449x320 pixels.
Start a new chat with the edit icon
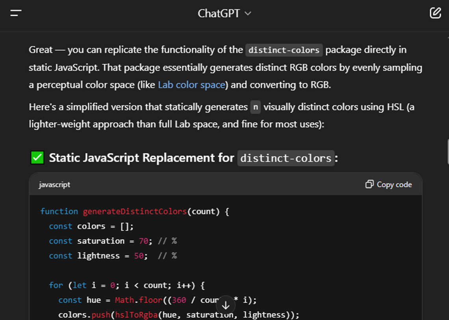pyautogui.click(x=435, y=13)
